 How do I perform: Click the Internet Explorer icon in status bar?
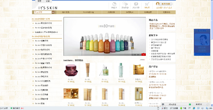pyautogui.click(x=194, y=108)
